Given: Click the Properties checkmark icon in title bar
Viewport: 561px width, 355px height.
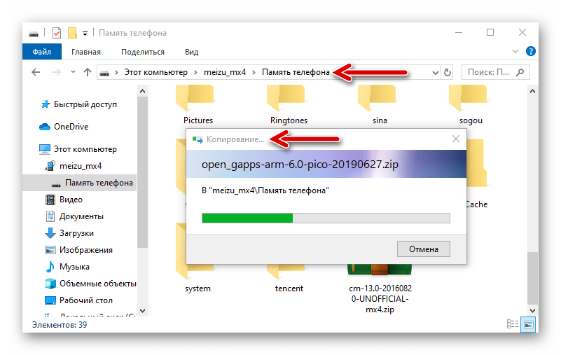Looking at the screenshot, I should point(57,33).
